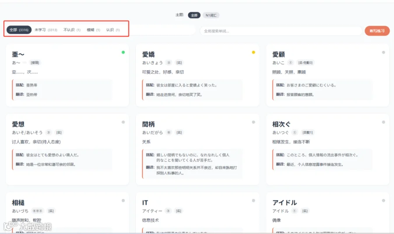The image size is (394, 234).
Task: Toggle status dot on アイドル card
Action: tap(383, 201)
